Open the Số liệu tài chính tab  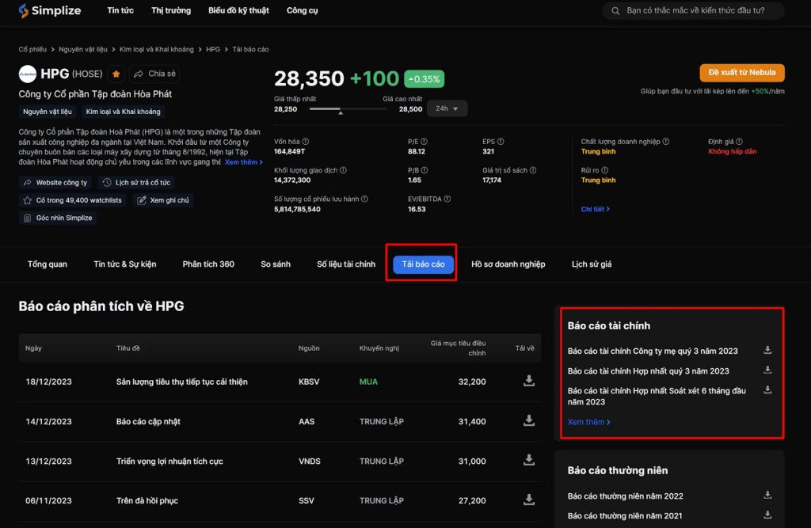pyautogui.click(x=346, y=264)
